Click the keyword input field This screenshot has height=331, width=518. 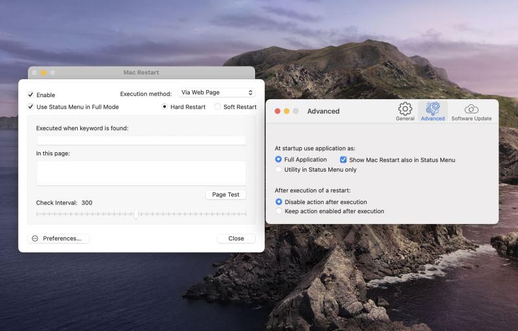coord(141,141)
